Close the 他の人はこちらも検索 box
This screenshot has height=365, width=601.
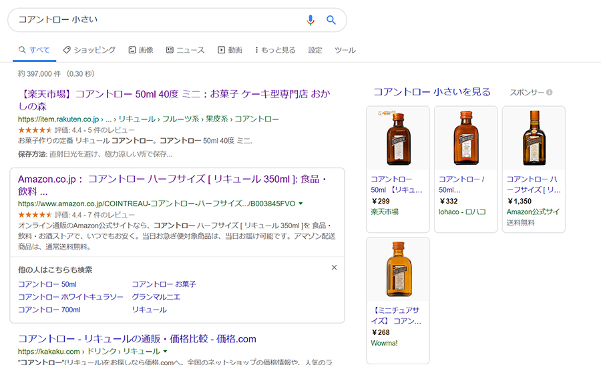(x=335, y=268)
